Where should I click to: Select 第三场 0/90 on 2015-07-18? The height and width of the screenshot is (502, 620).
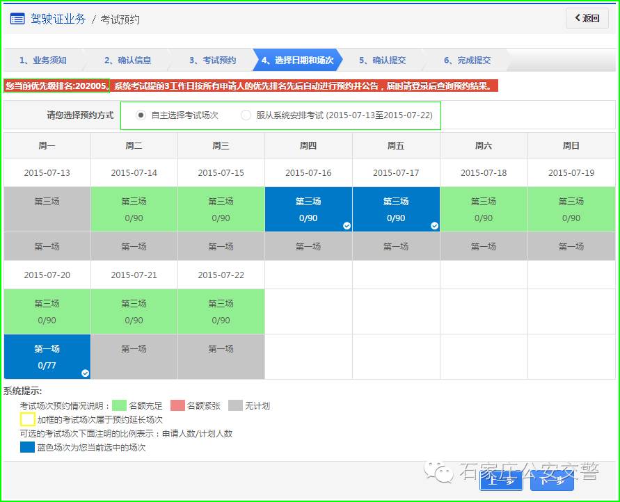point(483,209)
